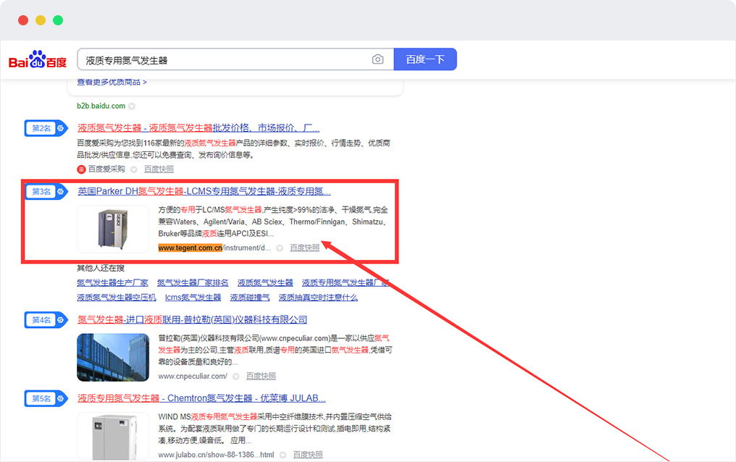Click the Parker nitrogen generator thumbnail
The width and height of the screenshot is (736, 462).
tap(113, 229)
